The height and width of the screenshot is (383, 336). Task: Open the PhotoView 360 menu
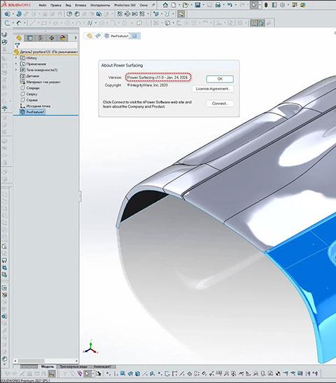point(125,5)
